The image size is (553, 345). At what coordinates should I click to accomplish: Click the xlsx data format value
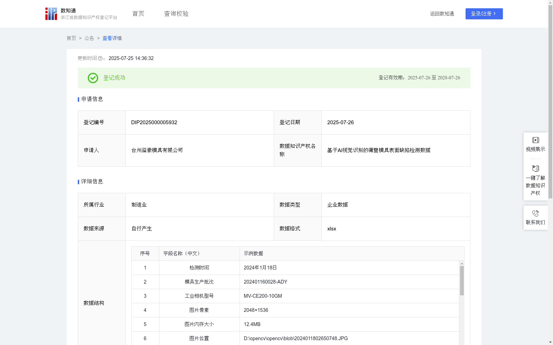[331, 229]
